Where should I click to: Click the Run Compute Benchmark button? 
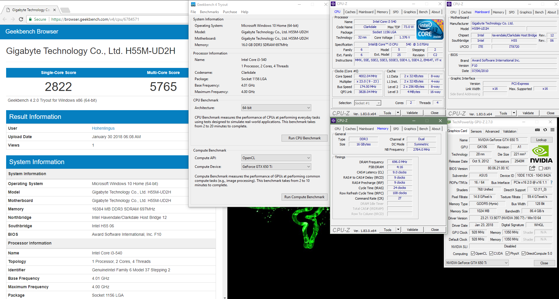305,197
